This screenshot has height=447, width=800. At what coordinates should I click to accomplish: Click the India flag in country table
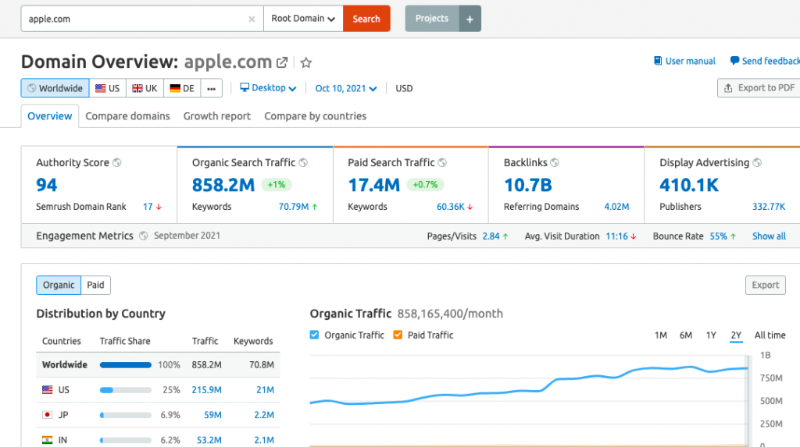[47, 440]
